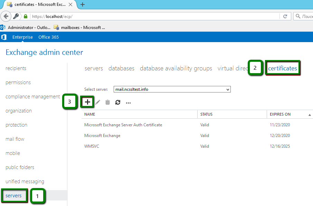
Task: Click the Exchange admin center heading
Action: point(44,52)
